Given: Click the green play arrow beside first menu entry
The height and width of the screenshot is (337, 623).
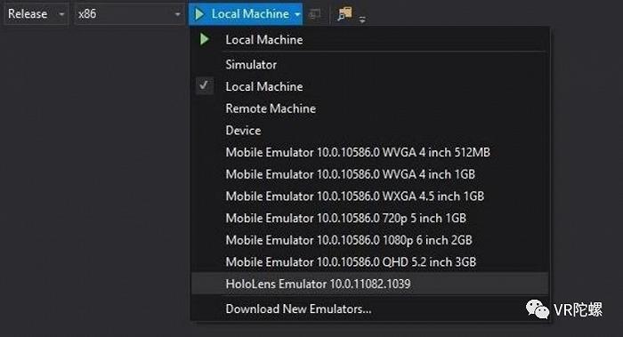Looking at the screenshot, I should (205, 39).
